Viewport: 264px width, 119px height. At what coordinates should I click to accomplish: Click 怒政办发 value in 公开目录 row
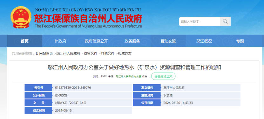point(61,95)
